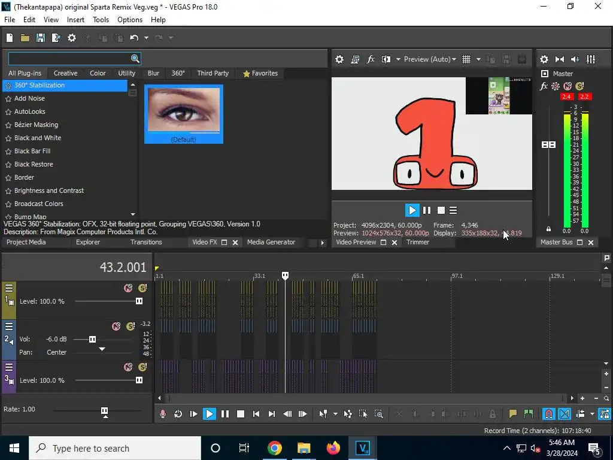The width and height of the screenshot is (613, 460).
Task: Toggle preview on external monitor icon
Action: (x=355, y=59)
